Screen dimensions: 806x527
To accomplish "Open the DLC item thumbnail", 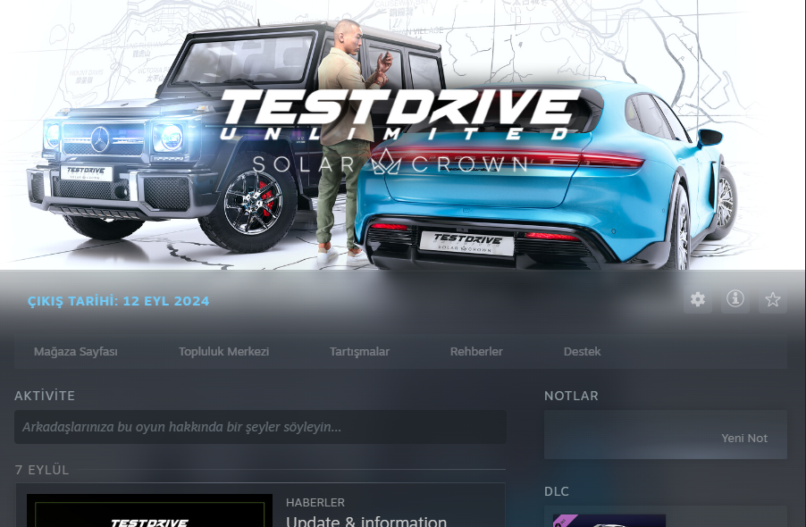I will click(609, 521).
